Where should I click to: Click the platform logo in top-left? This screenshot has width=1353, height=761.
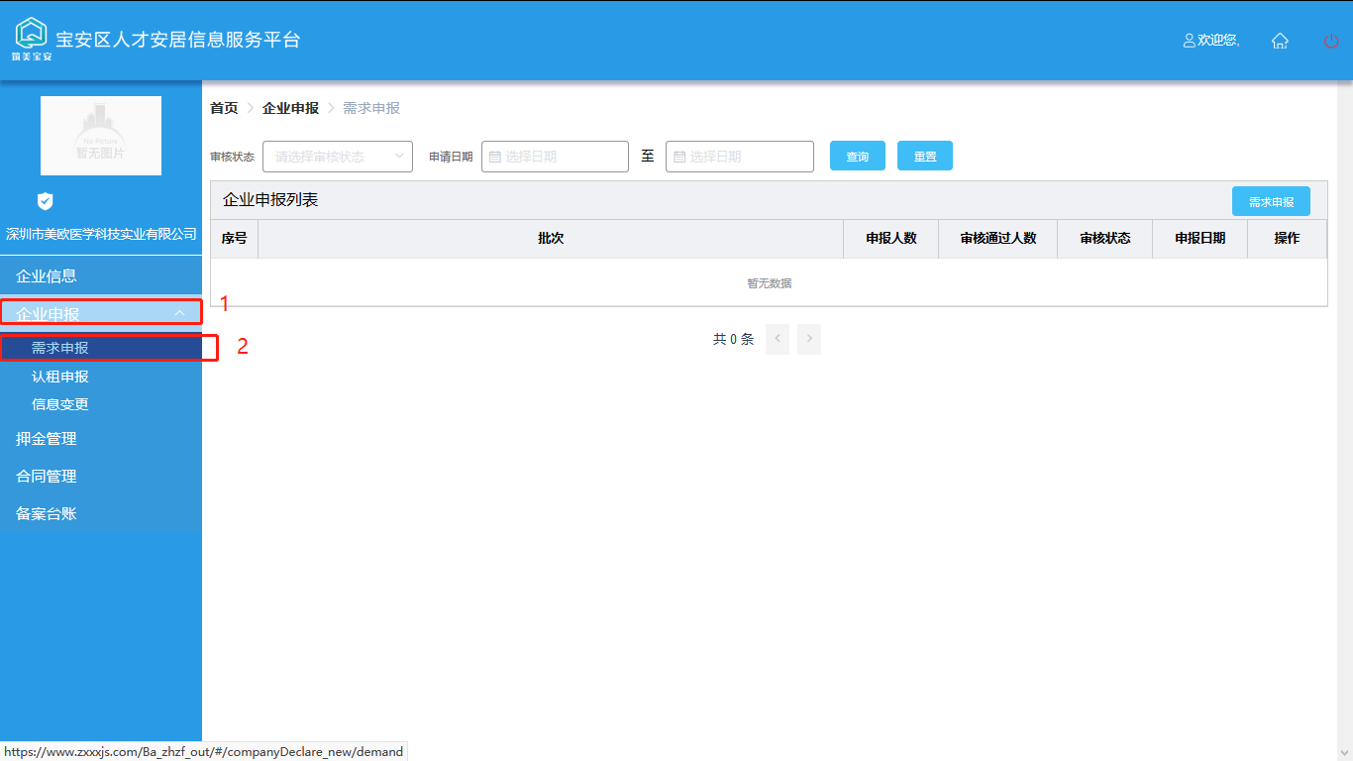point(32,37)
